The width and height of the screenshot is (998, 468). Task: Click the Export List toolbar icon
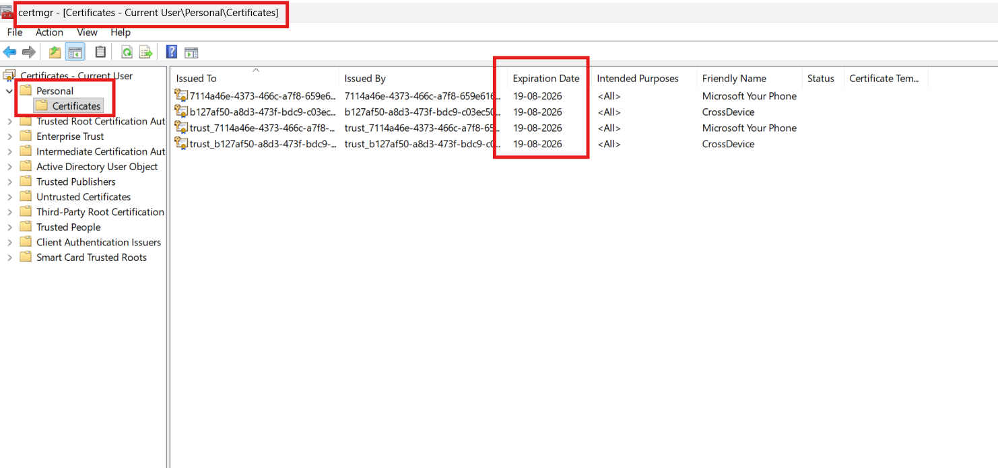coord(145,52)
